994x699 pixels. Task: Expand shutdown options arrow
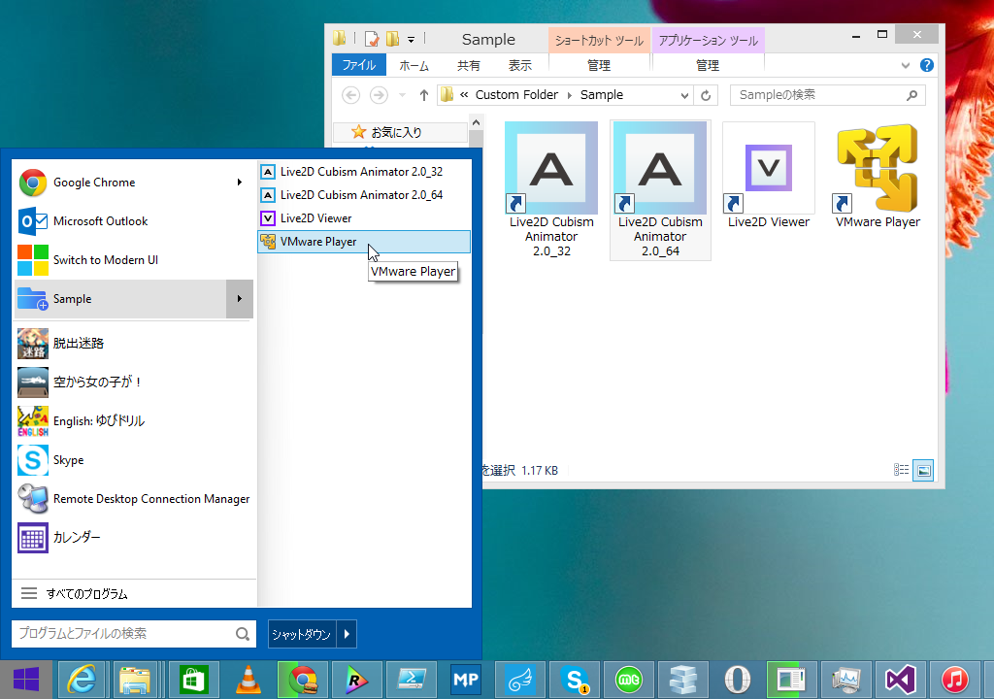pos(347,634)
